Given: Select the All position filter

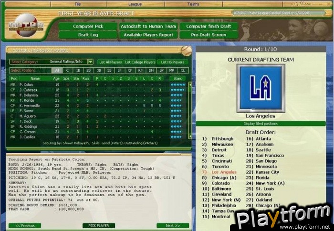Looking at the screenshot, I should pyautogui.click(x=57, y=70).
